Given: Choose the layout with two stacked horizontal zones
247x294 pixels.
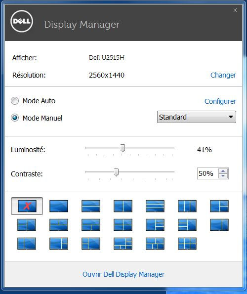Looking at the screenshot, I should pyautogui.click(x=91, y=206).
